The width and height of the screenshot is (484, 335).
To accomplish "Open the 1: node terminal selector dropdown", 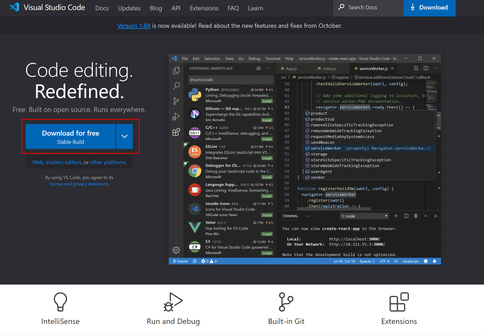I will pyautogui.click(x=364, y=216).
